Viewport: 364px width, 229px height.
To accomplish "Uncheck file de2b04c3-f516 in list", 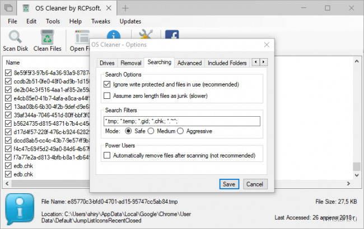I will point(8,89).
